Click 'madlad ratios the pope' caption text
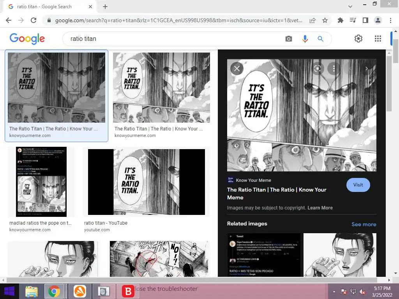Viewport: 399px width, 299px height. (41, 223)
